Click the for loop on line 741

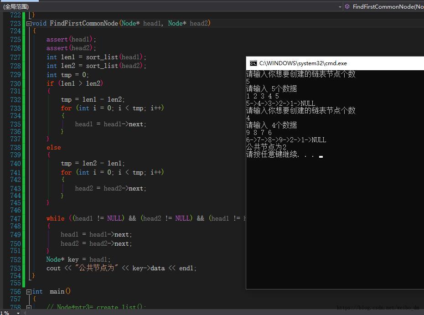coord(112,172)
